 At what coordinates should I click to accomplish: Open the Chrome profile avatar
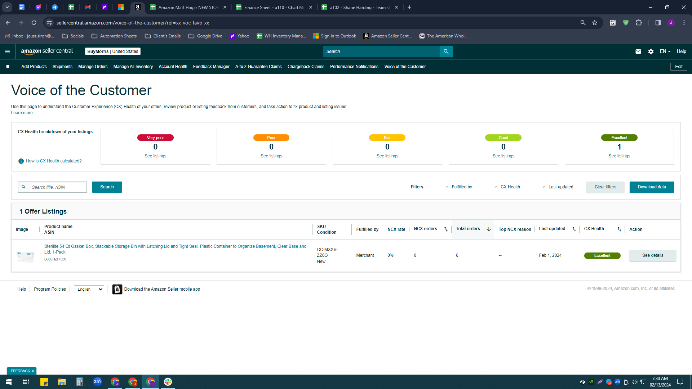coord(671,23)
